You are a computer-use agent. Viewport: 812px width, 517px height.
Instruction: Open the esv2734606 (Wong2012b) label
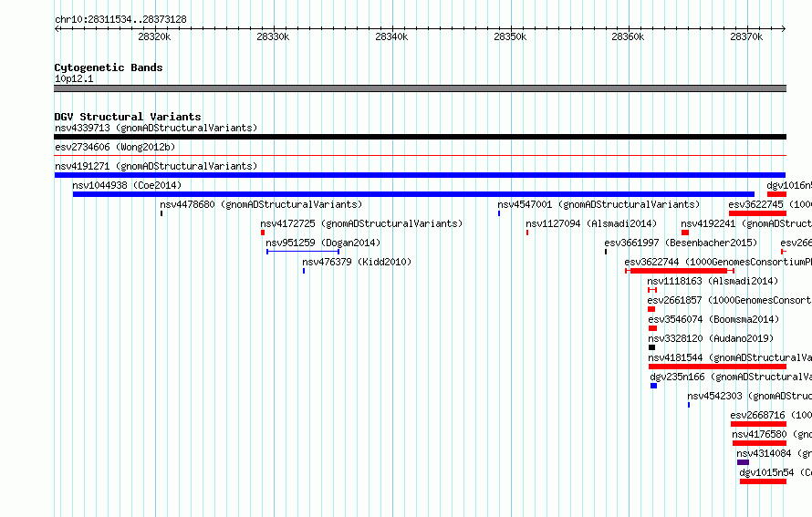115,147
